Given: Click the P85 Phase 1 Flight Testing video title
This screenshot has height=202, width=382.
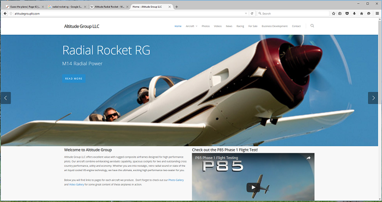Looking at the screenshot, I should [x=216, y=158].
